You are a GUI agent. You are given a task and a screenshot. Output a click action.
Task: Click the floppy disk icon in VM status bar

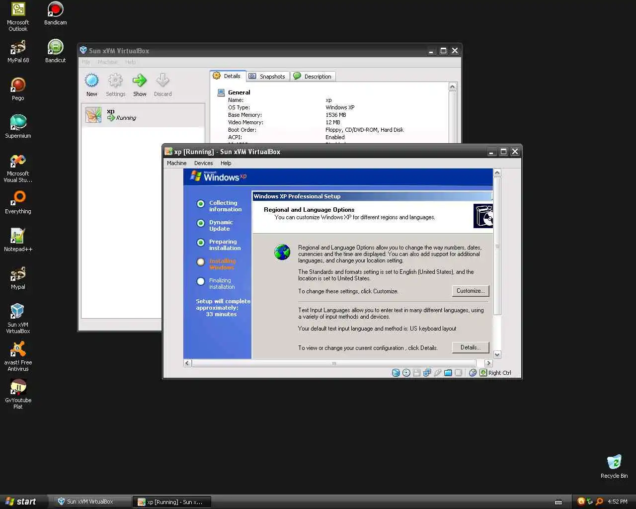[417, 373]
